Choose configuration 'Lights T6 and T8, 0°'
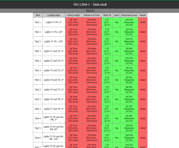This screenshot has height=148, width=179. click(x=54, y=99)
